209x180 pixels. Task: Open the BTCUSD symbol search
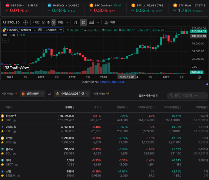tap(11, 23)
